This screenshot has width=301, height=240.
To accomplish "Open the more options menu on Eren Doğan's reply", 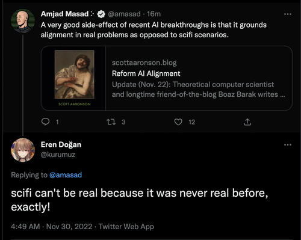I will (x=288, y=144).
